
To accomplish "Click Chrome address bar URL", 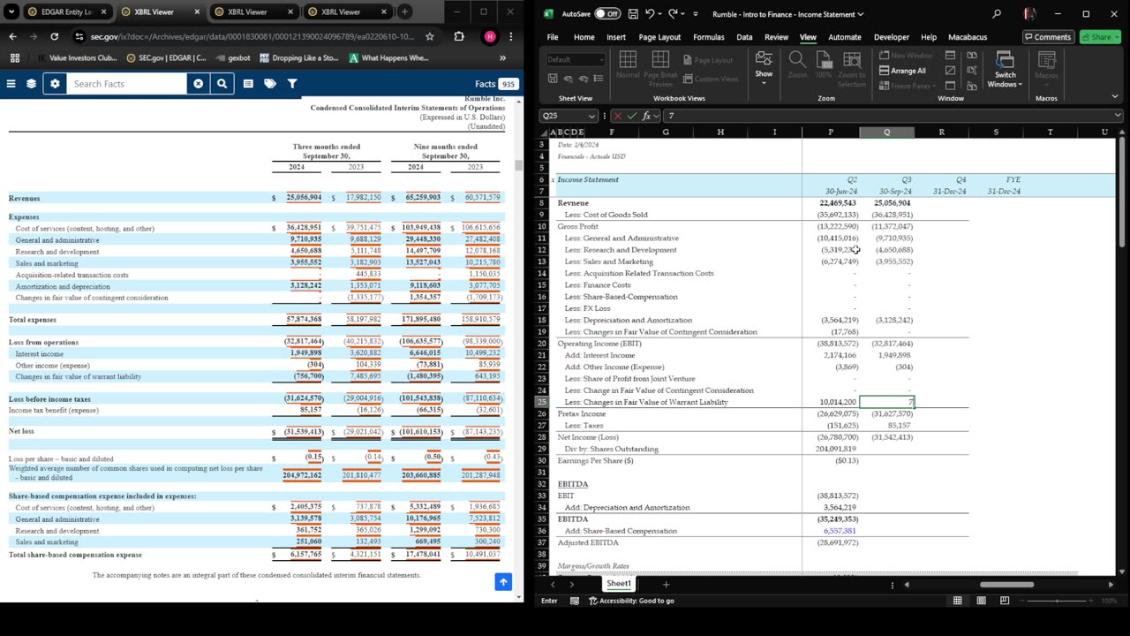I will pos(252,36).
